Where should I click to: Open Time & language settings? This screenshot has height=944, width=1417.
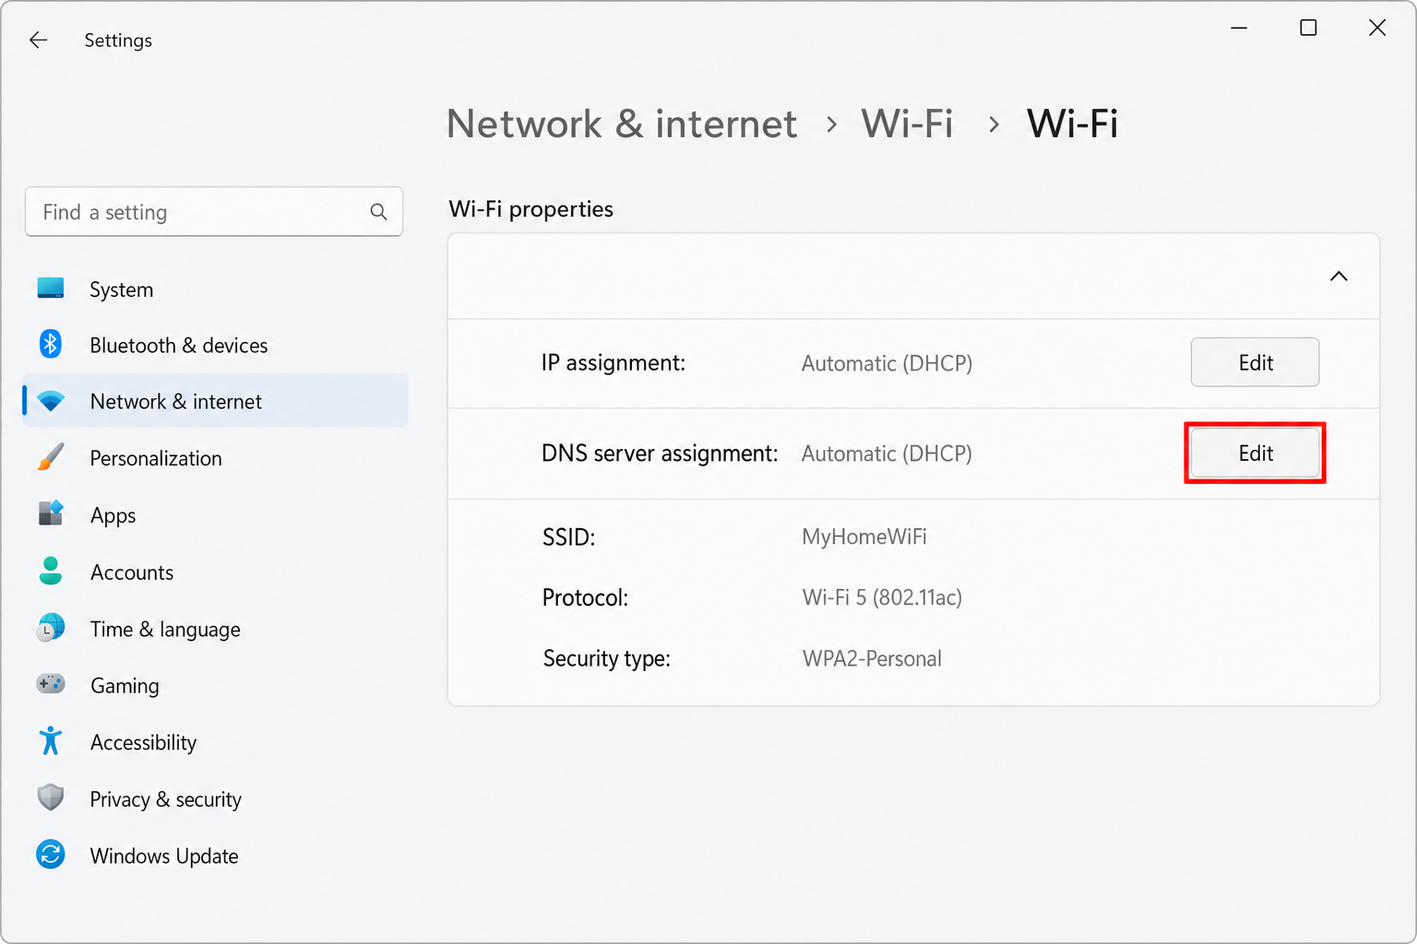click(216, 629)
